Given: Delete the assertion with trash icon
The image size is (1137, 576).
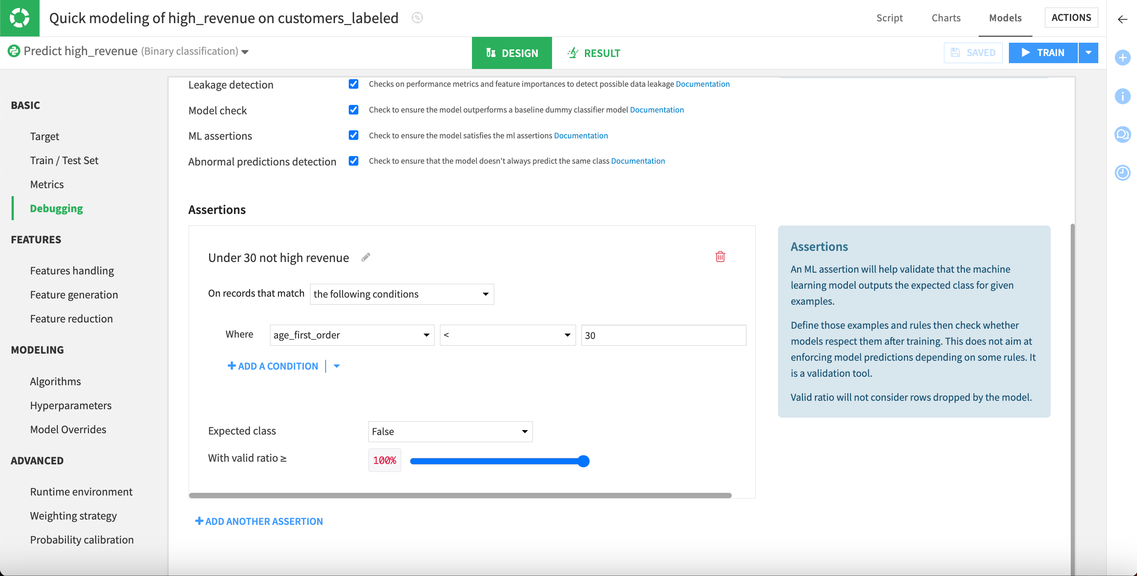Looking at the screenshot, I should (x=720, y=257).
